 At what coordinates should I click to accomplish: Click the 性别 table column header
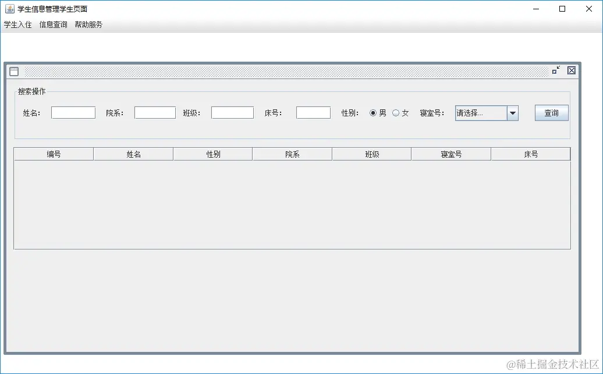212,154
